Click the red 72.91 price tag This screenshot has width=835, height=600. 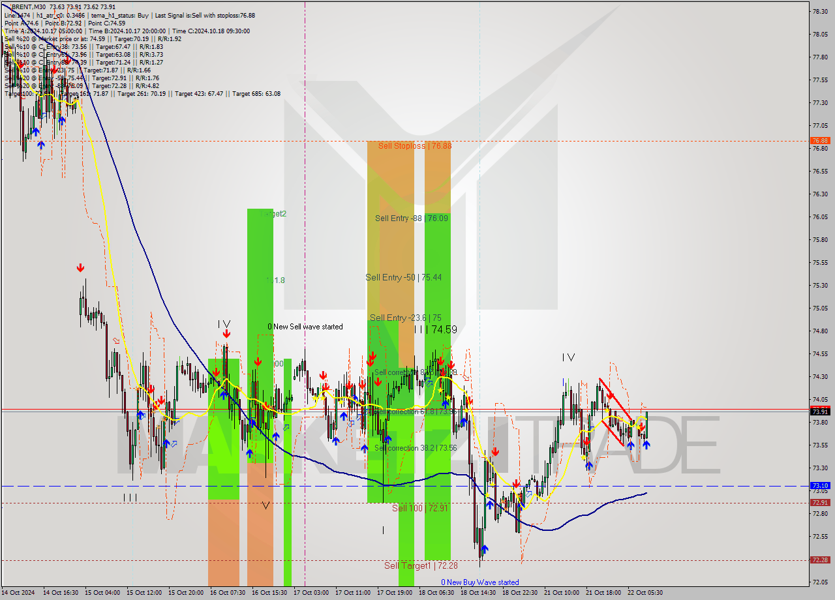click(820, 502)
